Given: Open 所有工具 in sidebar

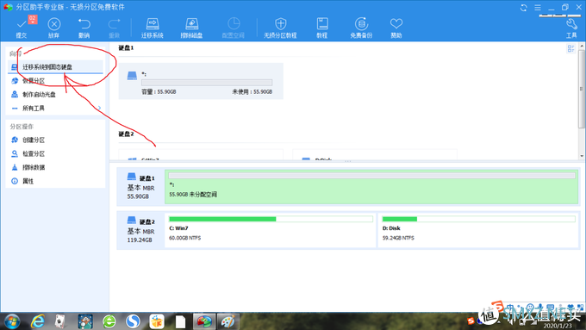Looking at the screenshot, I should (55, 109).
